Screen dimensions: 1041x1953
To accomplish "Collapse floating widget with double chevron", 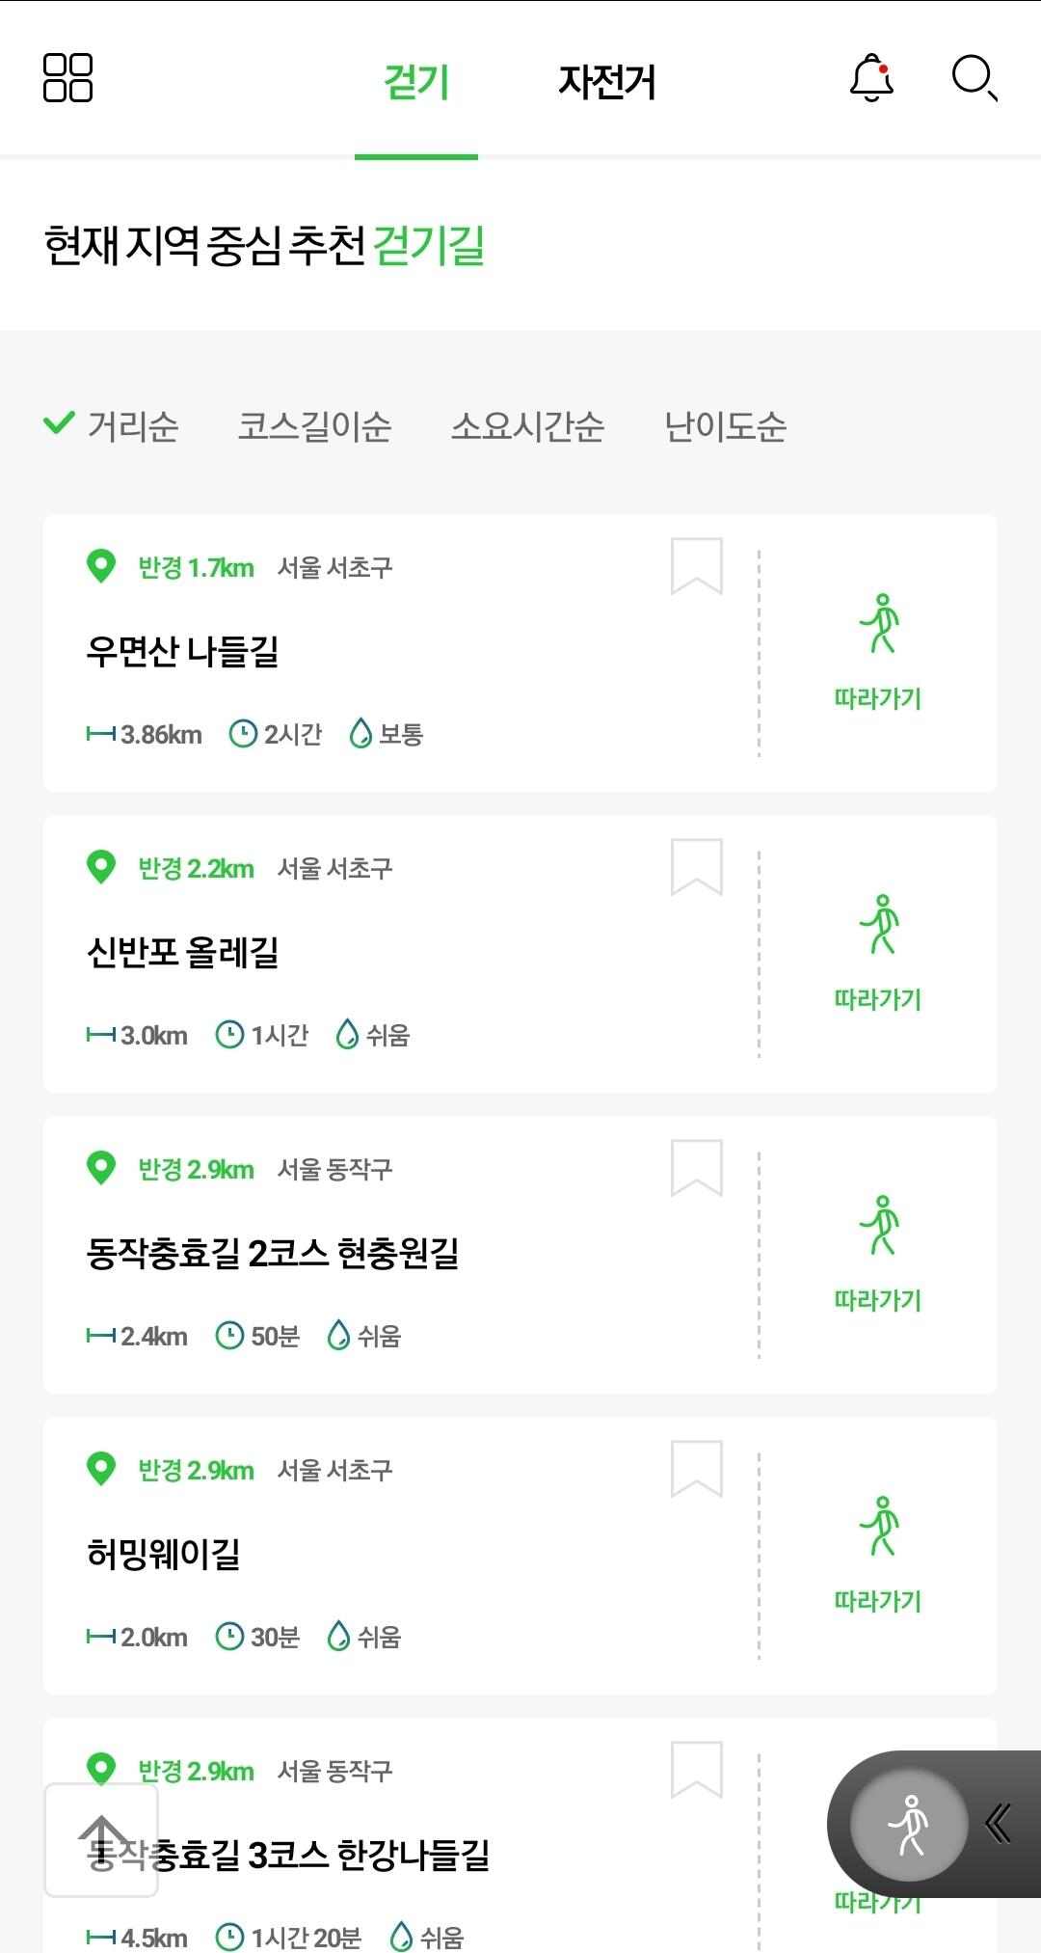I will [999, 1824].
